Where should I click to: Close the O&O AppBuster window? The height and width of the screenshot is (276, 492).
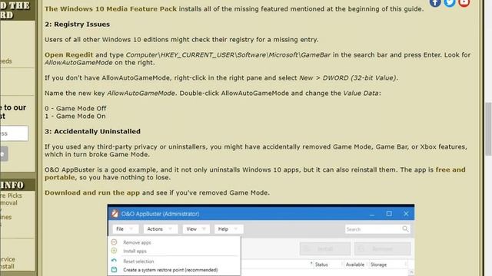[406, 214]
